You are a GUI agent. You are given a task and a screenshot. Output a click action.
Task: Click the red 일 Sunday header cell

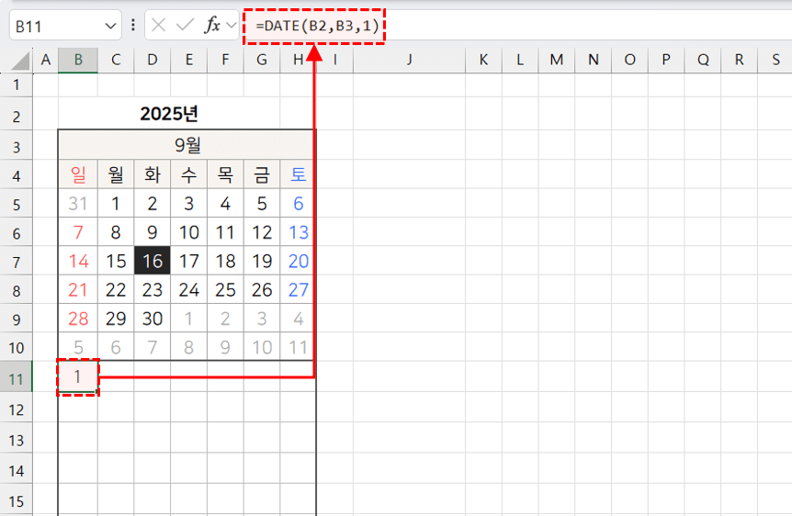(78, 174)
